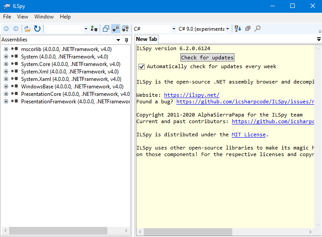Expand the System.Core node
322x237 pixels.
6,64
